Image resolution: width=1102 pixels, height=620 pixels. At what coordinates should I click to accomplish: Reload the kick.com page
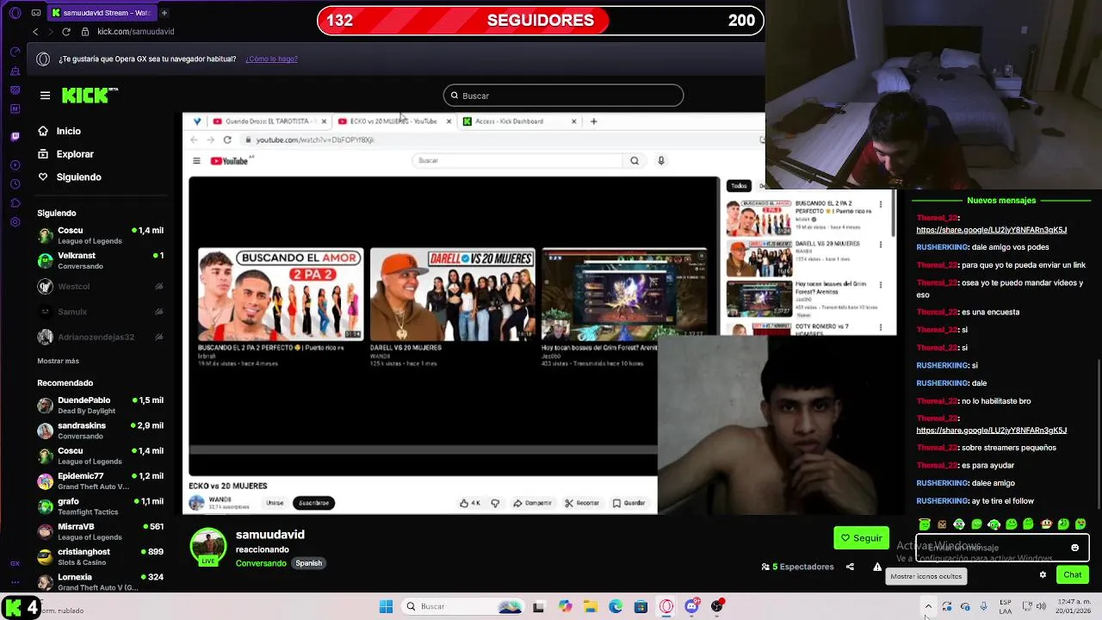click(65, 32)
